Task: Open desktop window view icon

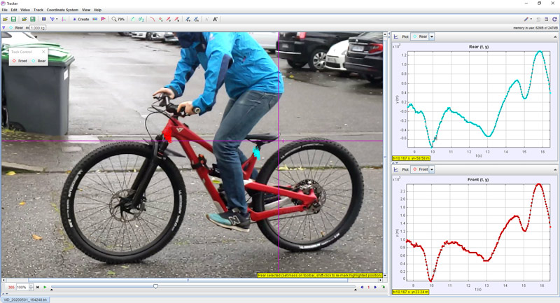Action: click(546, 20)
